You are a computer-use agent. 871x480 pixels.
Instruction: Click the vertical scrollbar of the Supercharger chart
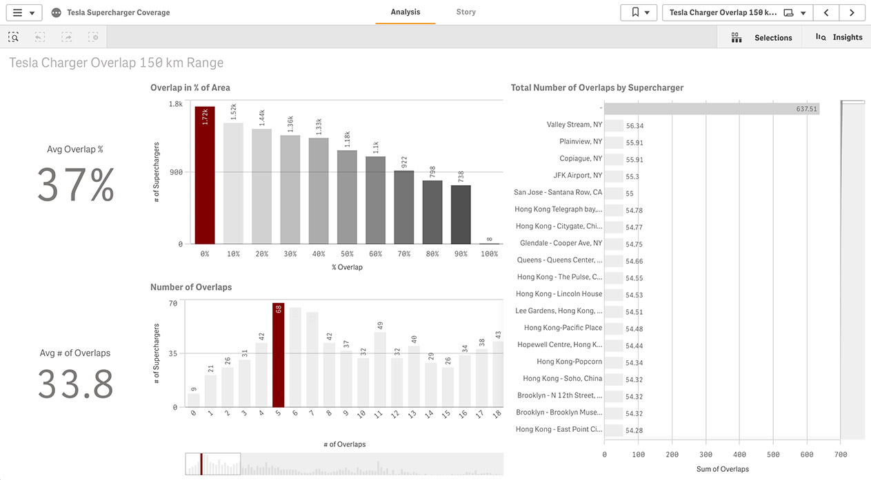(852, 270)
